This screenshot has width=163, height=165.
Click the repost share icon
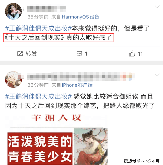click(x=20, y=54)
